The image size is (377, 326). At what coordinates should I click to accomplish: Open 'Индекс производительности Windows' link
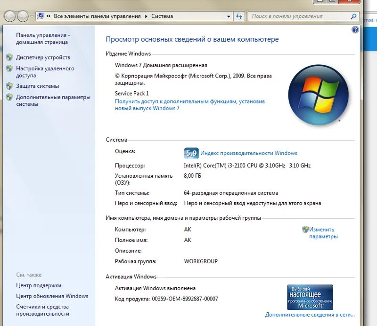click(x=249, y=153)
